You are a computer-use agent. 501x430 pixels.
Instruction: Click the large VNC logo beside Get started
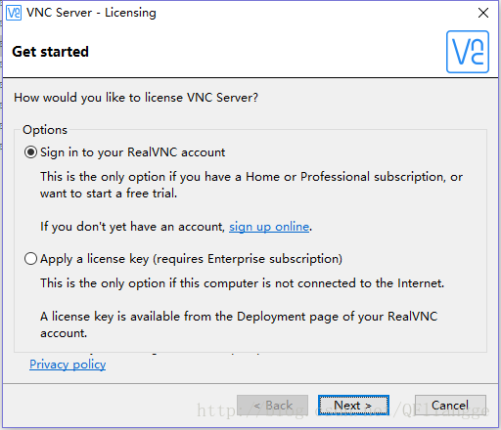pos(468,52)
